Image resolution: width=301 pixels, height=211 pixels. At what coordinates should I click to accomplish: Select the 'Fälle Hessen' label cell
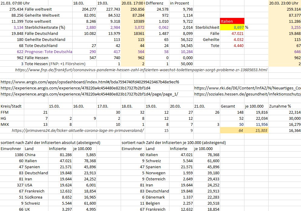[48, 58]
